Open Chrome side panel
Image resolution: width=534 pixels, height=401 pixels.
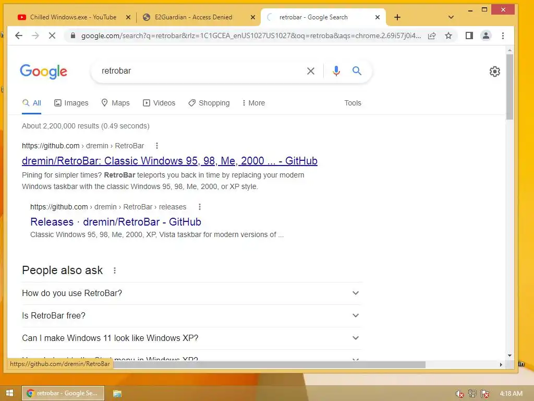click(x=469, y=36)
